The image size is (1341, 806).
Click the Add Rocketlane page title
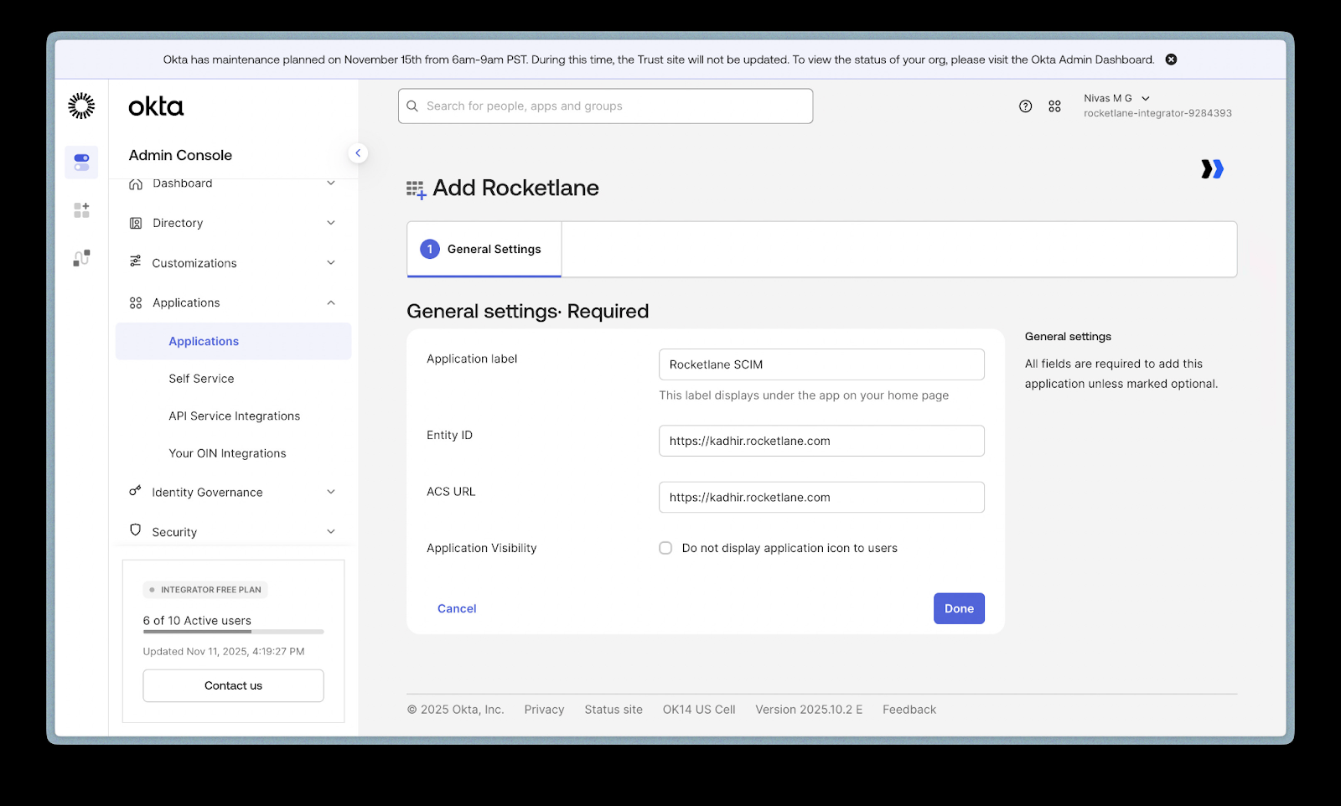coord(515,188)
